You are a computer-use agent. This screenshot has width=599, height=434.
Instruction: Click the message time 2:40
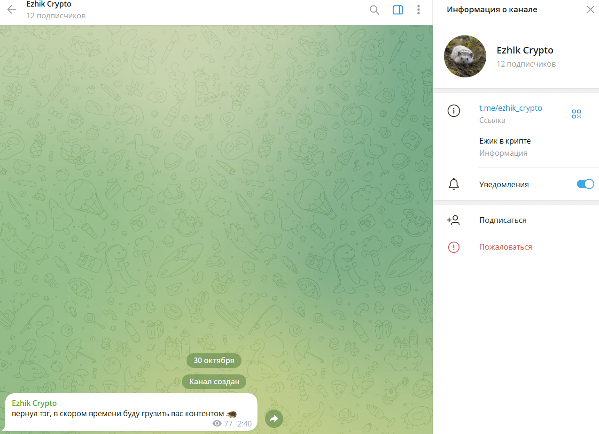tap(244, 424)
